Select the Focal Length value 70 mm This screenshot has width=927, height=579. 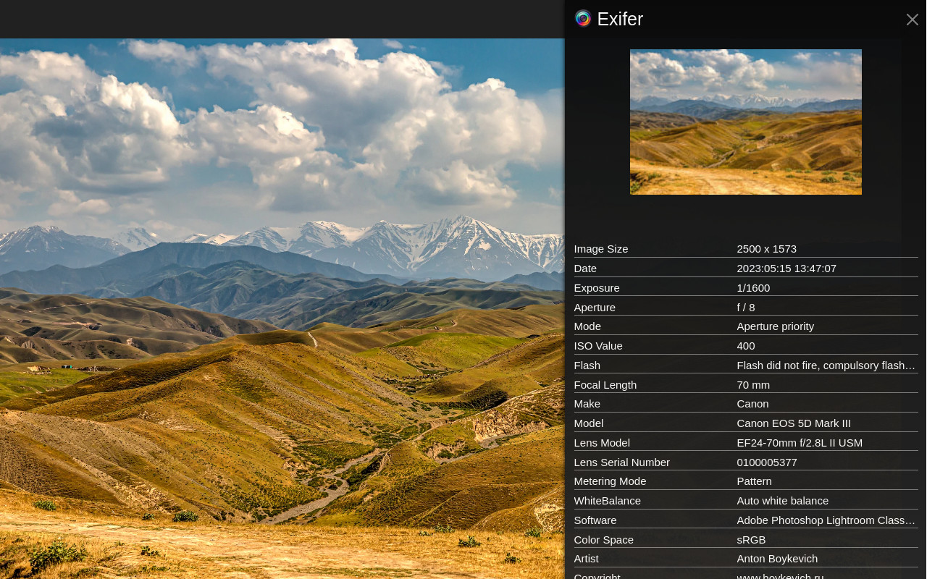753,385
